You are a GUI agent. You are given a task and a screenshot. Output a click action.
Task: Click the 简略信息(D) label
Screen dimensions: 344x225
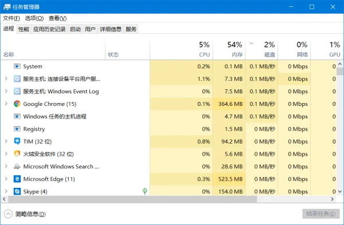30,214
